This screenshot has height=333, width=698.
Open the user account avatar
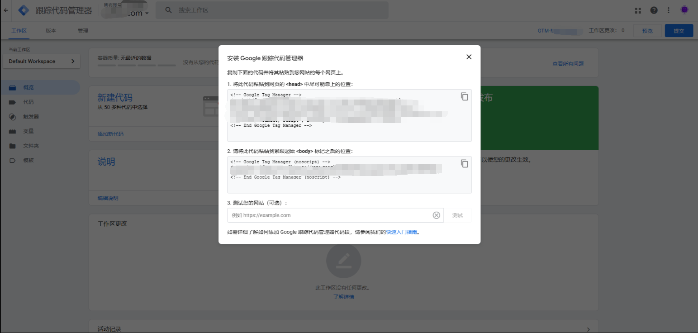click(x=684, y=10)
